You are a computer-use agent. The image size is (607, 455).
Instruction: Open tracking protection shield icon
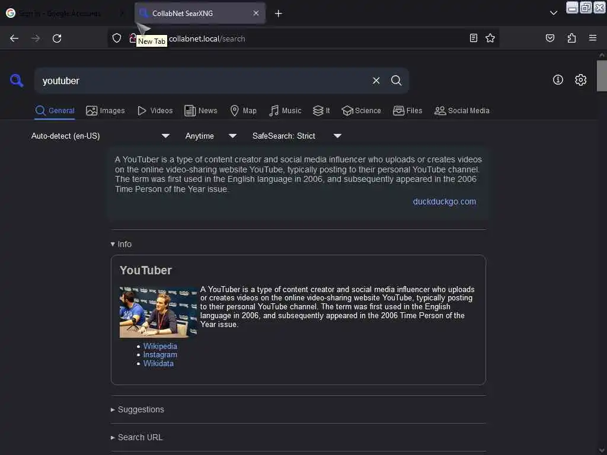[x=117, y=38]
